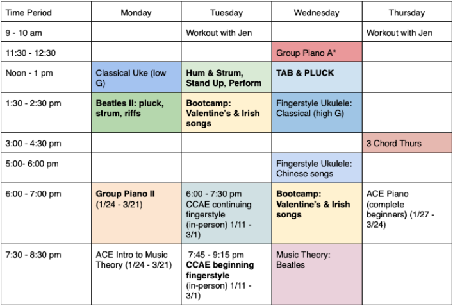Click the CCAE beginning fingerstyle cell
Screen dimensions: 453x306
226,274
